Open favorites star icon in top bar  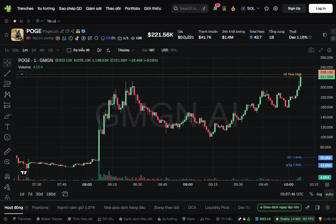pos(267,8)
